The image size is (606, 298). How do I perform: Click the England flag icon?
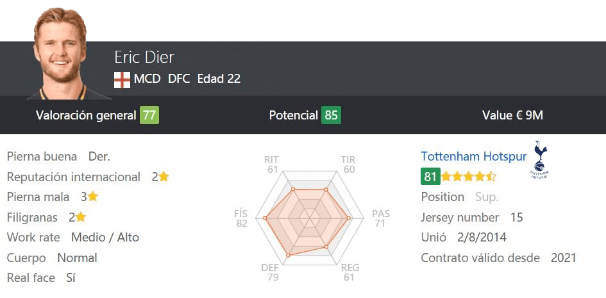[122, 80]
